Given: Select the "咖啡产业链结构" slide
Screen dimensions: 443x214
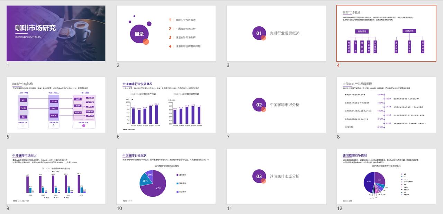Looking at the screenshot, I should (55, 106).
